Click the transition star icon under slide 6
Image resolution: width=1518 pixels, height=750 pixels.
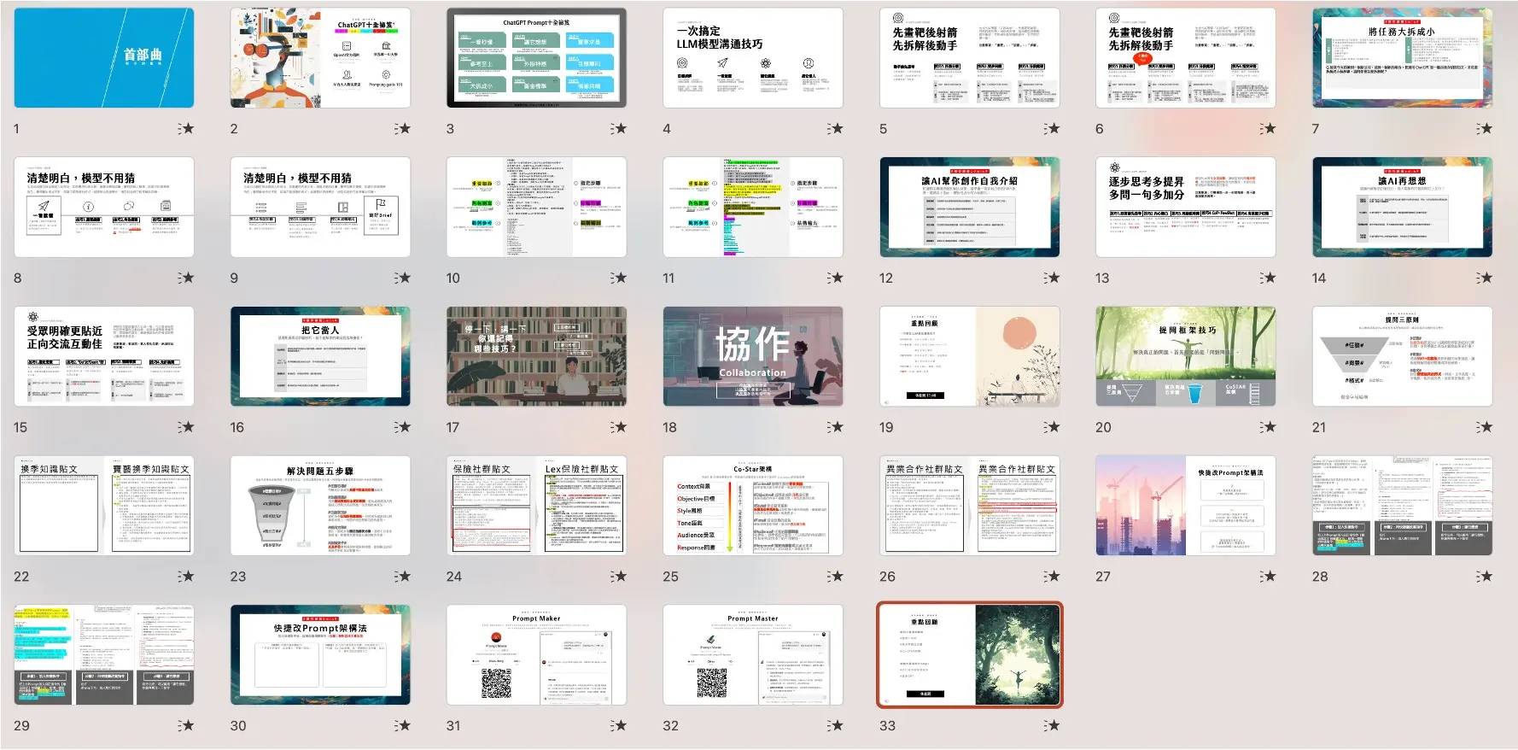(1268, 128)
